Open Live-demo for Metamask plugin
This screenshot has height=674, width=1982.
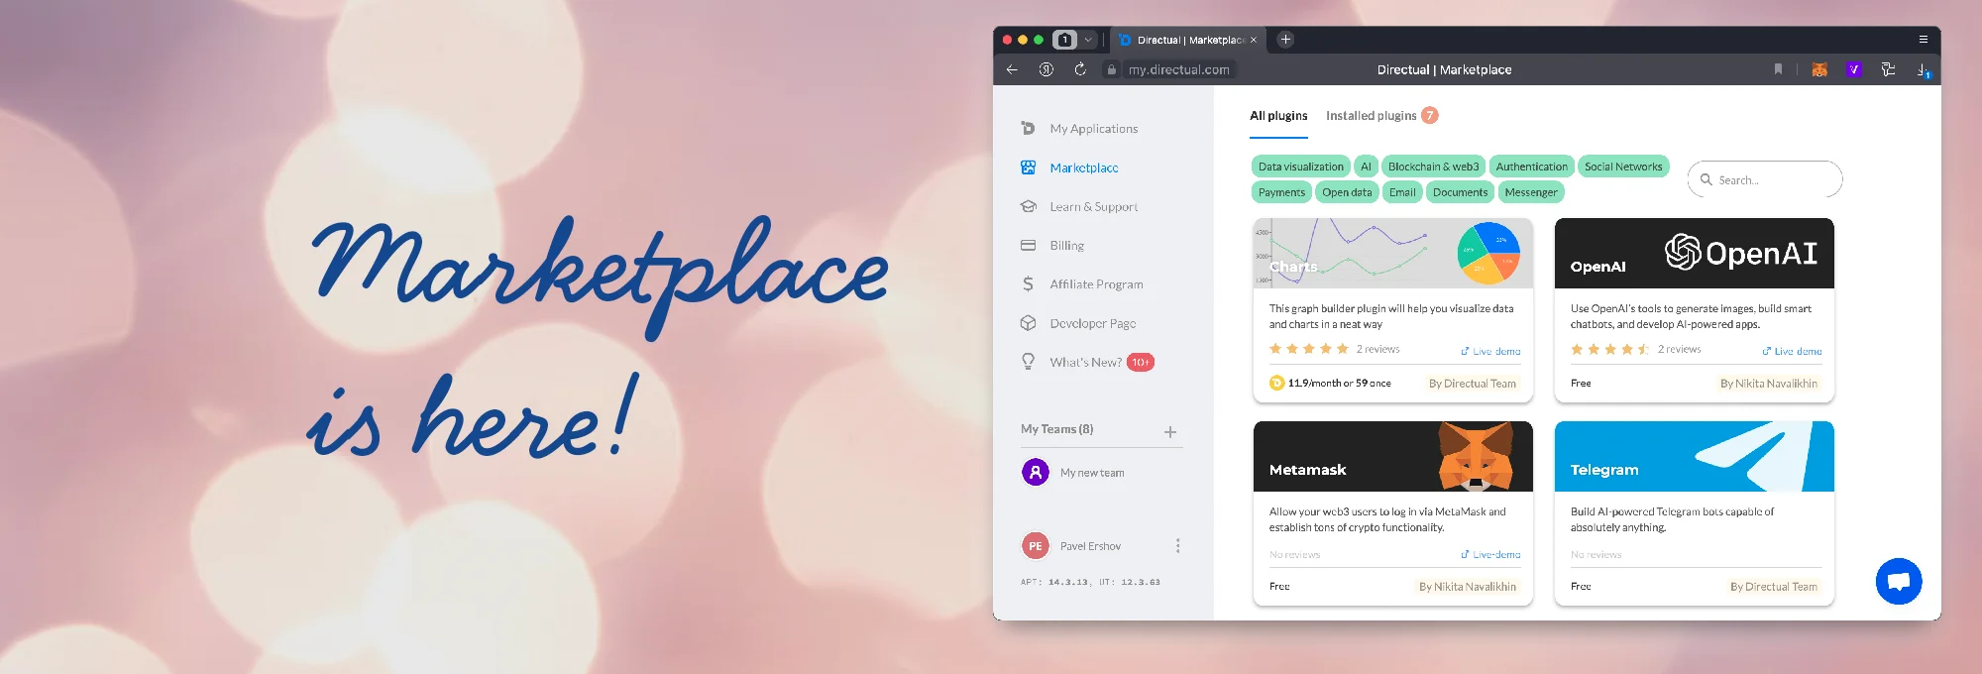[1490, 554]
